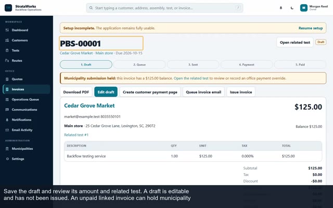Click Edit draft button
Viewport: 333px width, 208px height.
(x=106, y=92)
